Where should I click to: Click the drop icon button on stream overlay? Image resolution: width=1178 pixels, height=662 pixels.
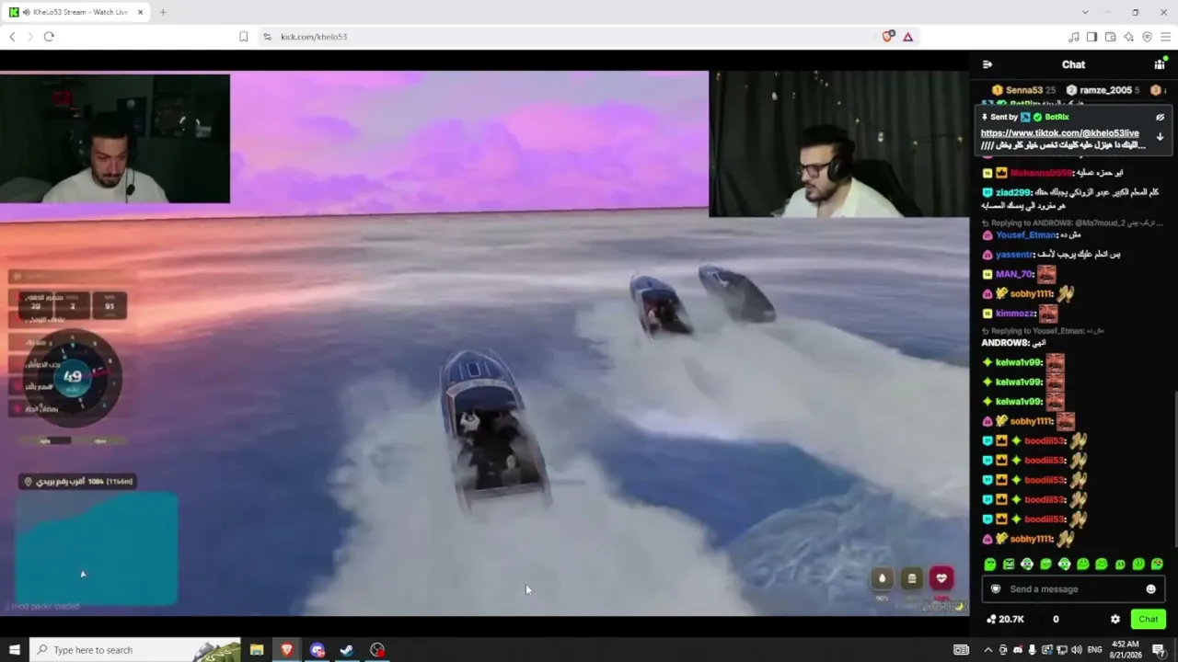(x=882, y=578)
